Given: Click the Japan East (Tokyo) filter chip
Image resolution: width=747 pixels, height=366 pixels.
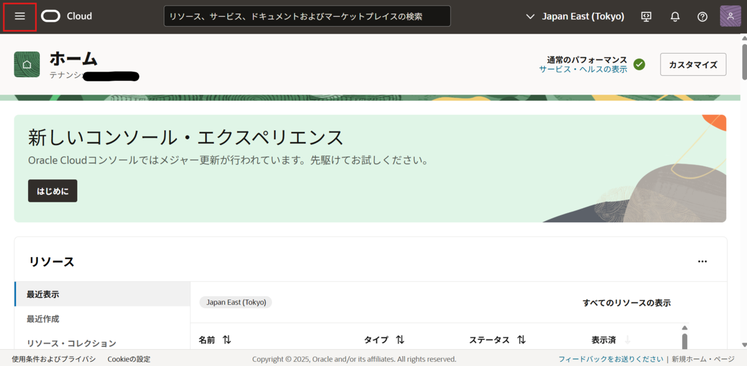Looking at the screenshot, I should pyautogui.click(x=236, y=302).
